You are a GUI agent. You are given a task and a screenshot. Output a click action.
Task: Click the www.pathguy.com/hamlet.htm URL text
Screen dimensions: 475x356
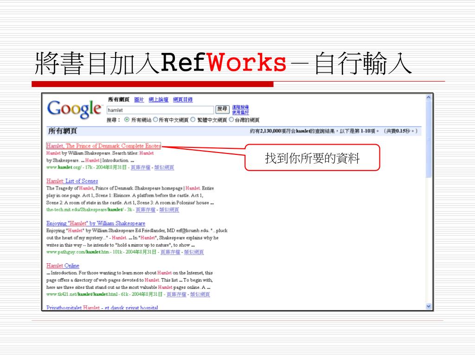coord(77,252)
